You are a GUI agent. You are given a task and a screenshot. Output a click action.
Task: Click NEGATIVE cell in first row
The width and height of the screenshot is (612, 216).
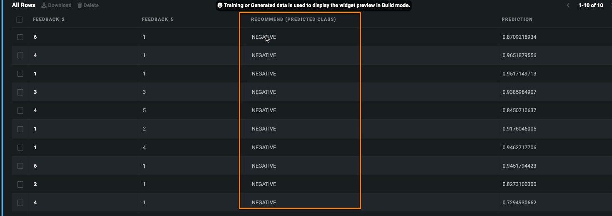[263, 37]
